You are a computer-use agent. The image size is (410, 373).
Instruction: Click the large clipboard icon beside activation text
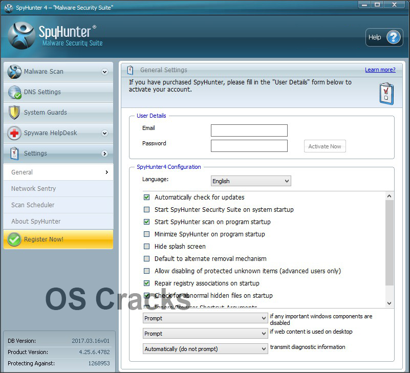point(386,94)
